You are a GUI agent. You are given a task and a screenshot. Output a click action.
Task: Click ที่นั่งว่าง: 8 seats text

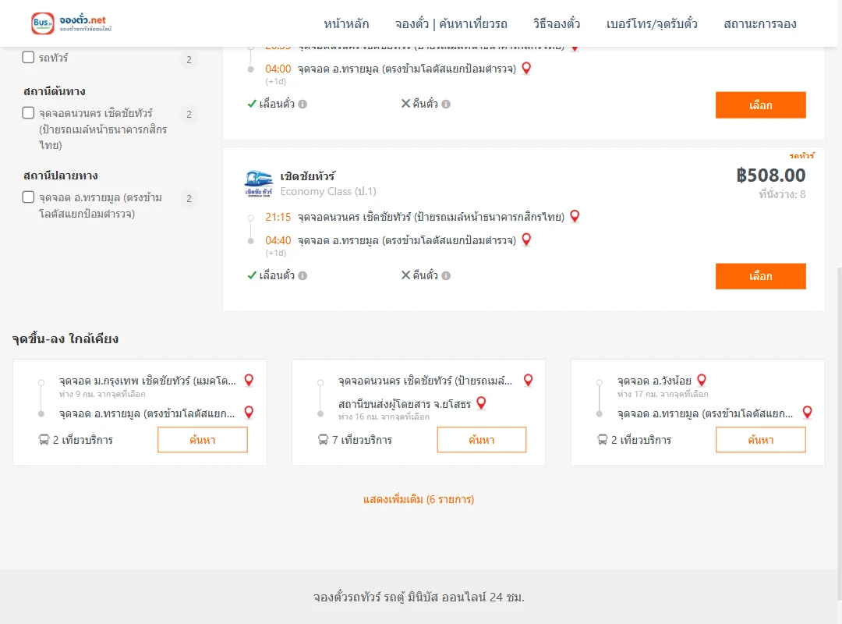782,194
